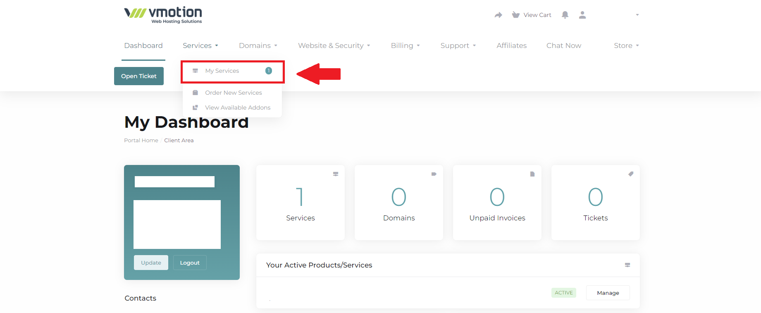Follow the Portal Home breadcrumb

pyautogui.click(x=141, y=141)
